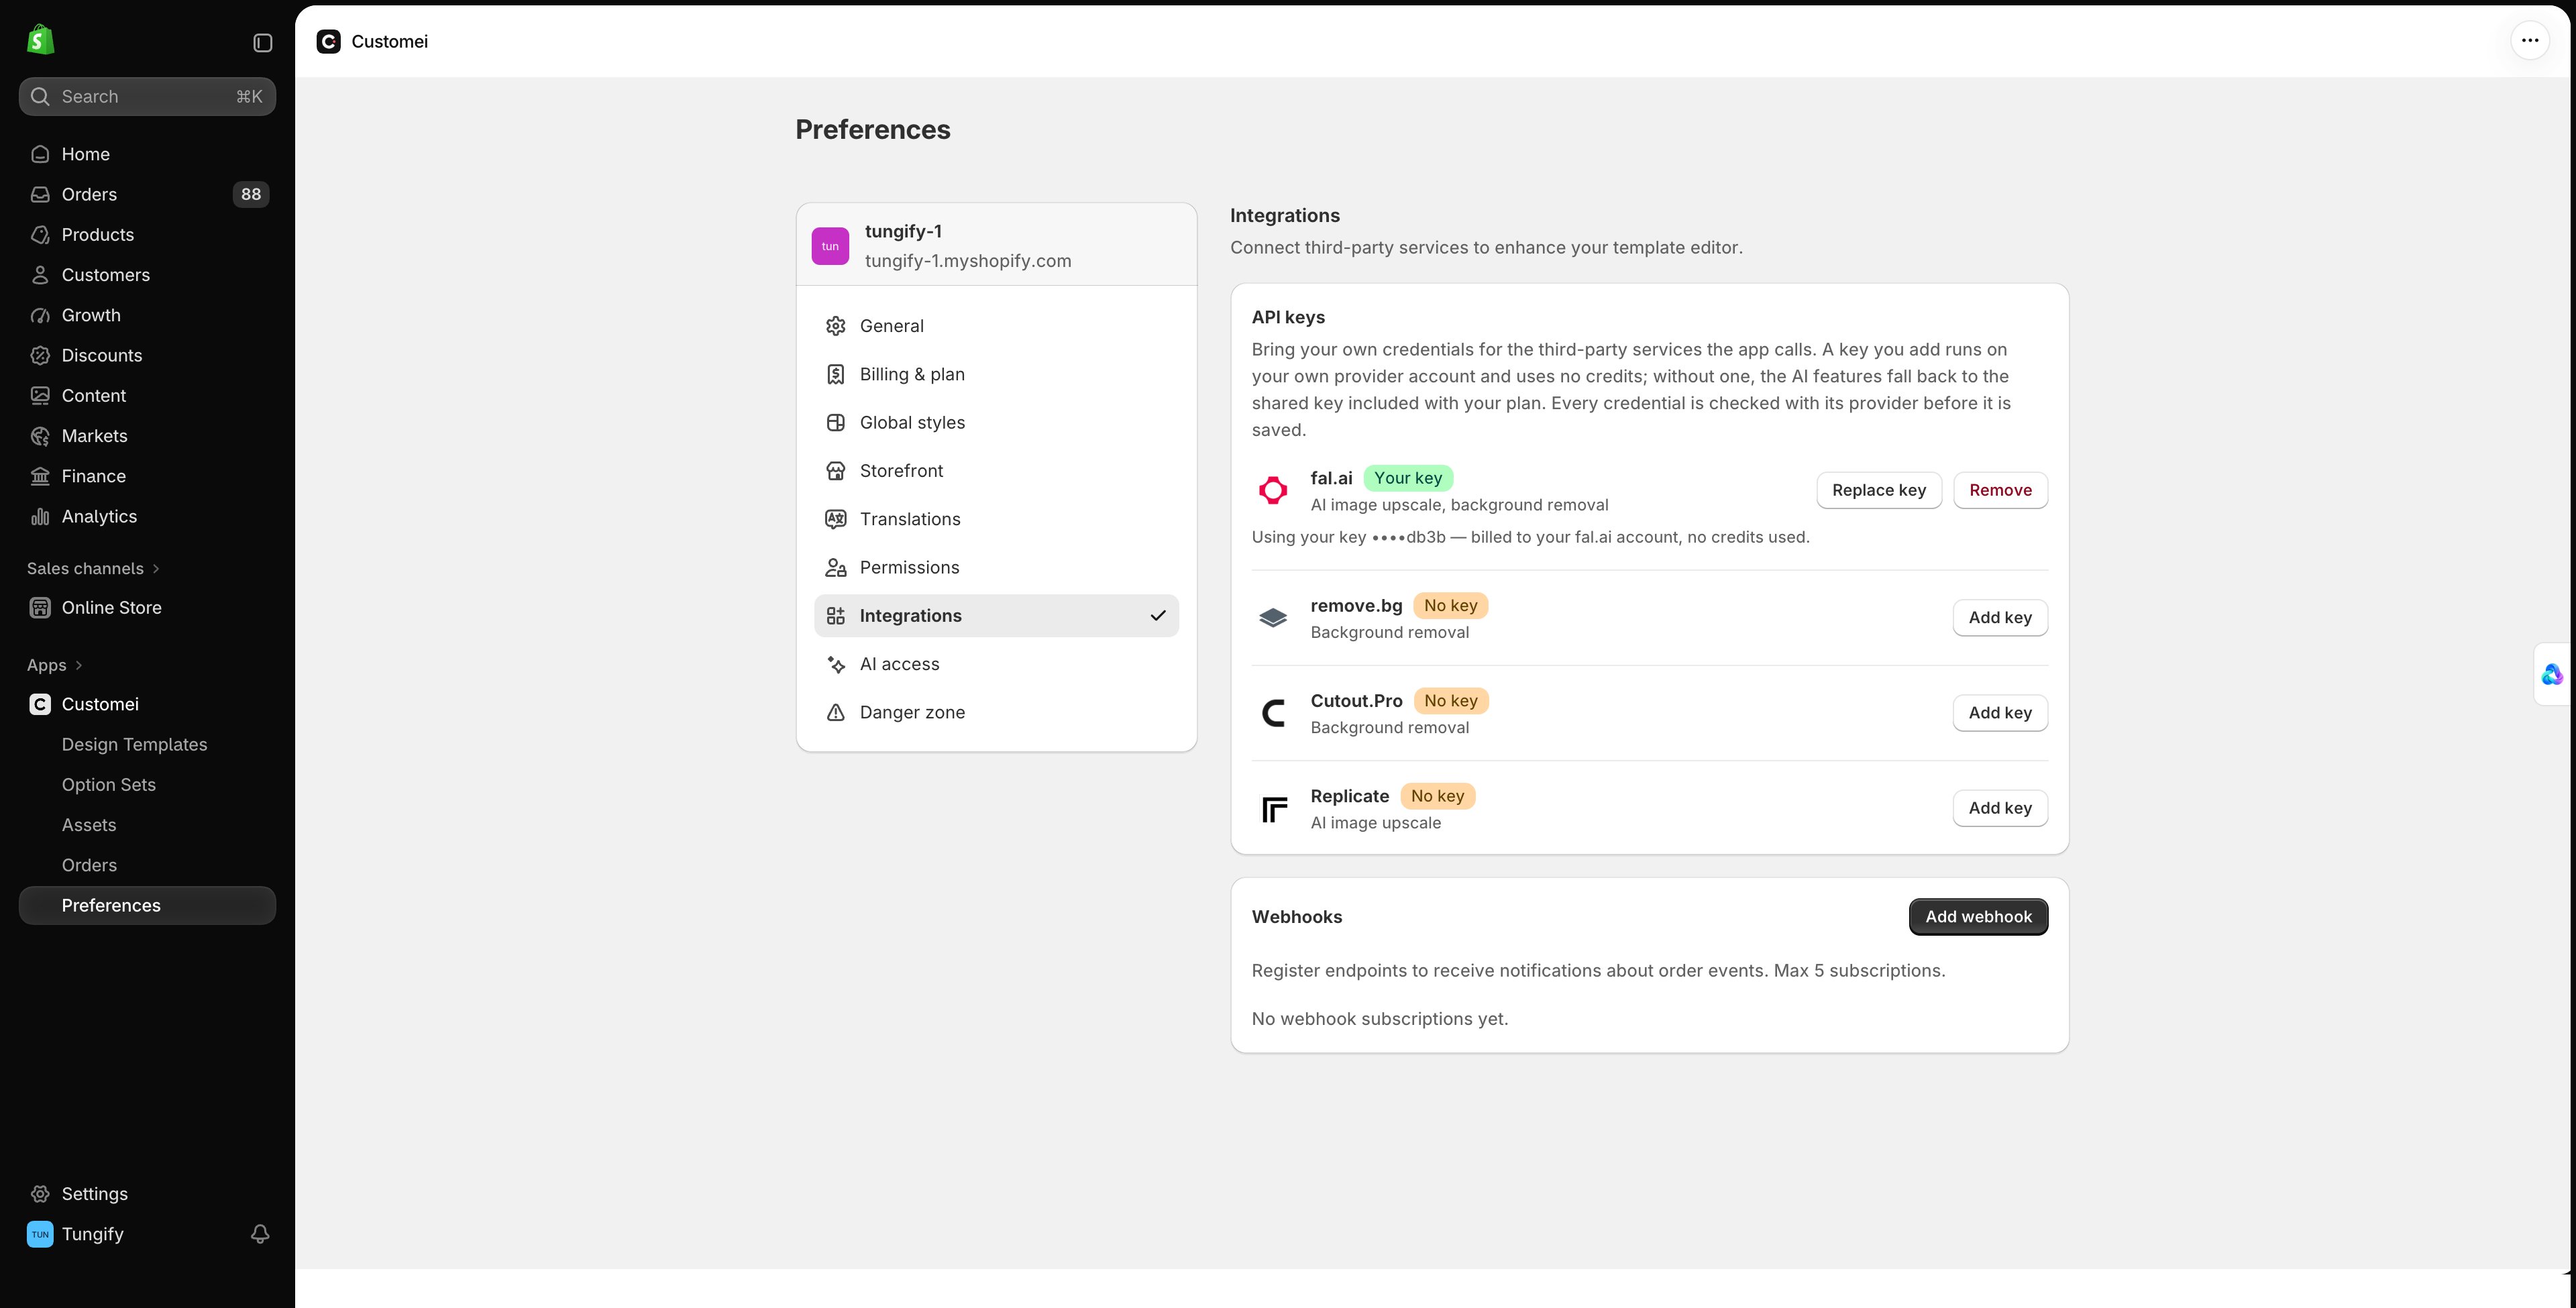Click the Products tag icon
The width and height of the screenshot is (2576, 1308).
coord(40,234)
